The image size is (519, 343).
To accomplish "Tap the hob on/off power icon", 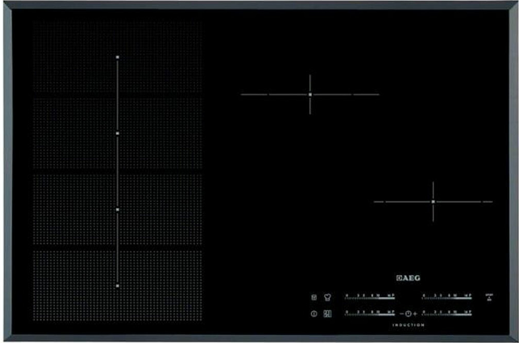I will (314, 314).
